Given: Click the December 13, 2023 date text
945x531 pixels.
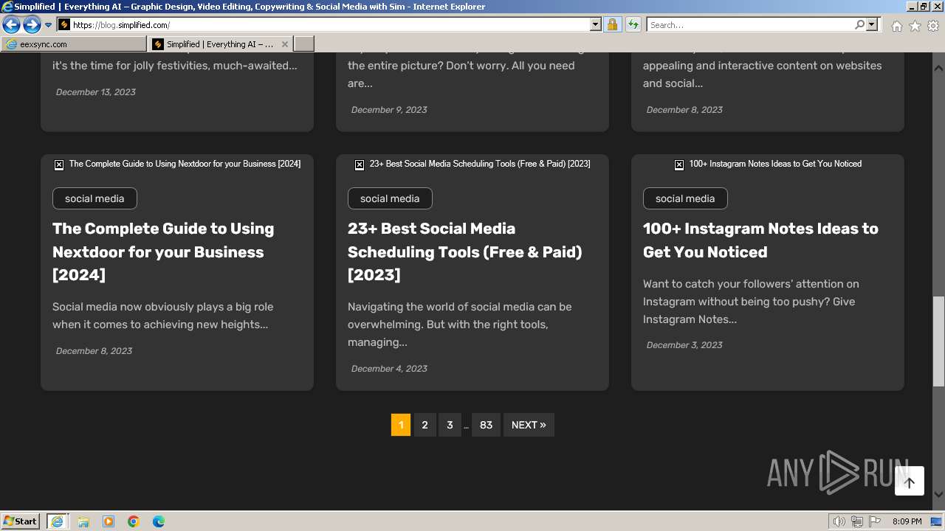Looking at the screenshot, I should pos(96,92).
